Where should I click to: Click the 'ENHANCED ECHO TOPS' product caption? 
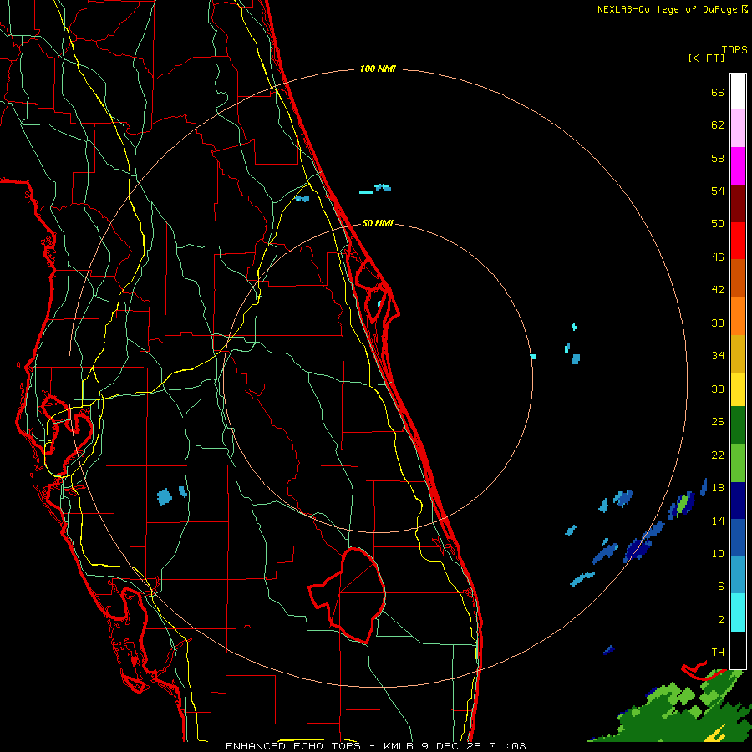293,746
